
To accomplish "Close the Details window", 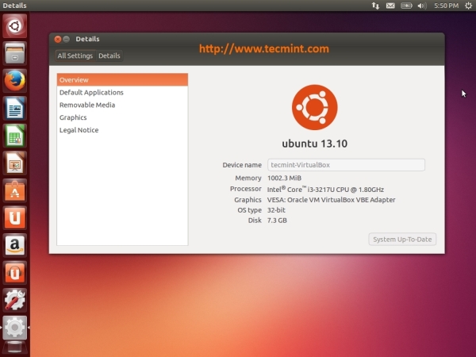I will 58,39.
